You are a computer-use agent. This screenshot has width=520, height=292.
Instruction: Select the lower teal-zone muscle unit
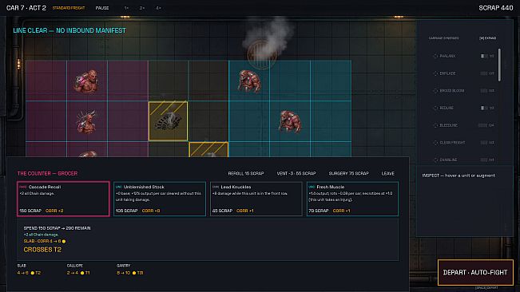pyautogui.click(x=289, y=122)
